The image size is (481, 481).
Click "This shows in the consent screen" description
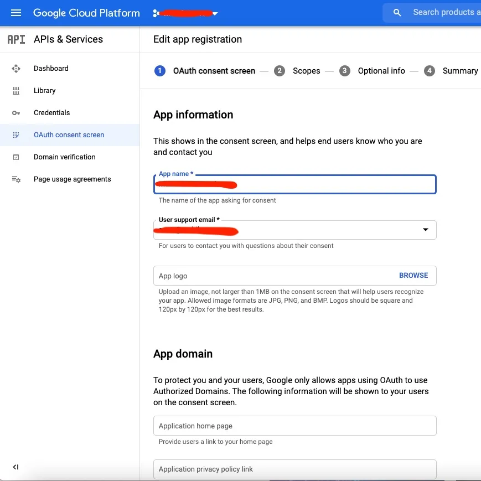[x=288, y=147]
